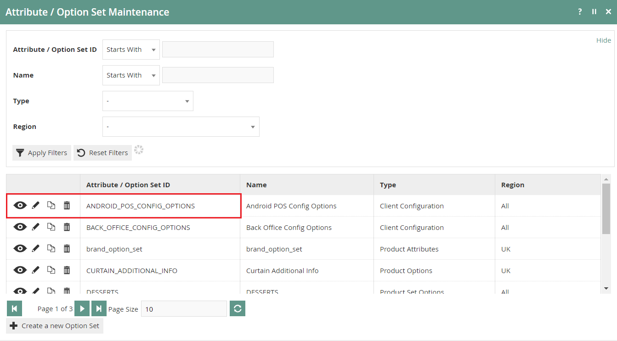Advance to the next page
This screenshot has height=341, width=617.
82,308
